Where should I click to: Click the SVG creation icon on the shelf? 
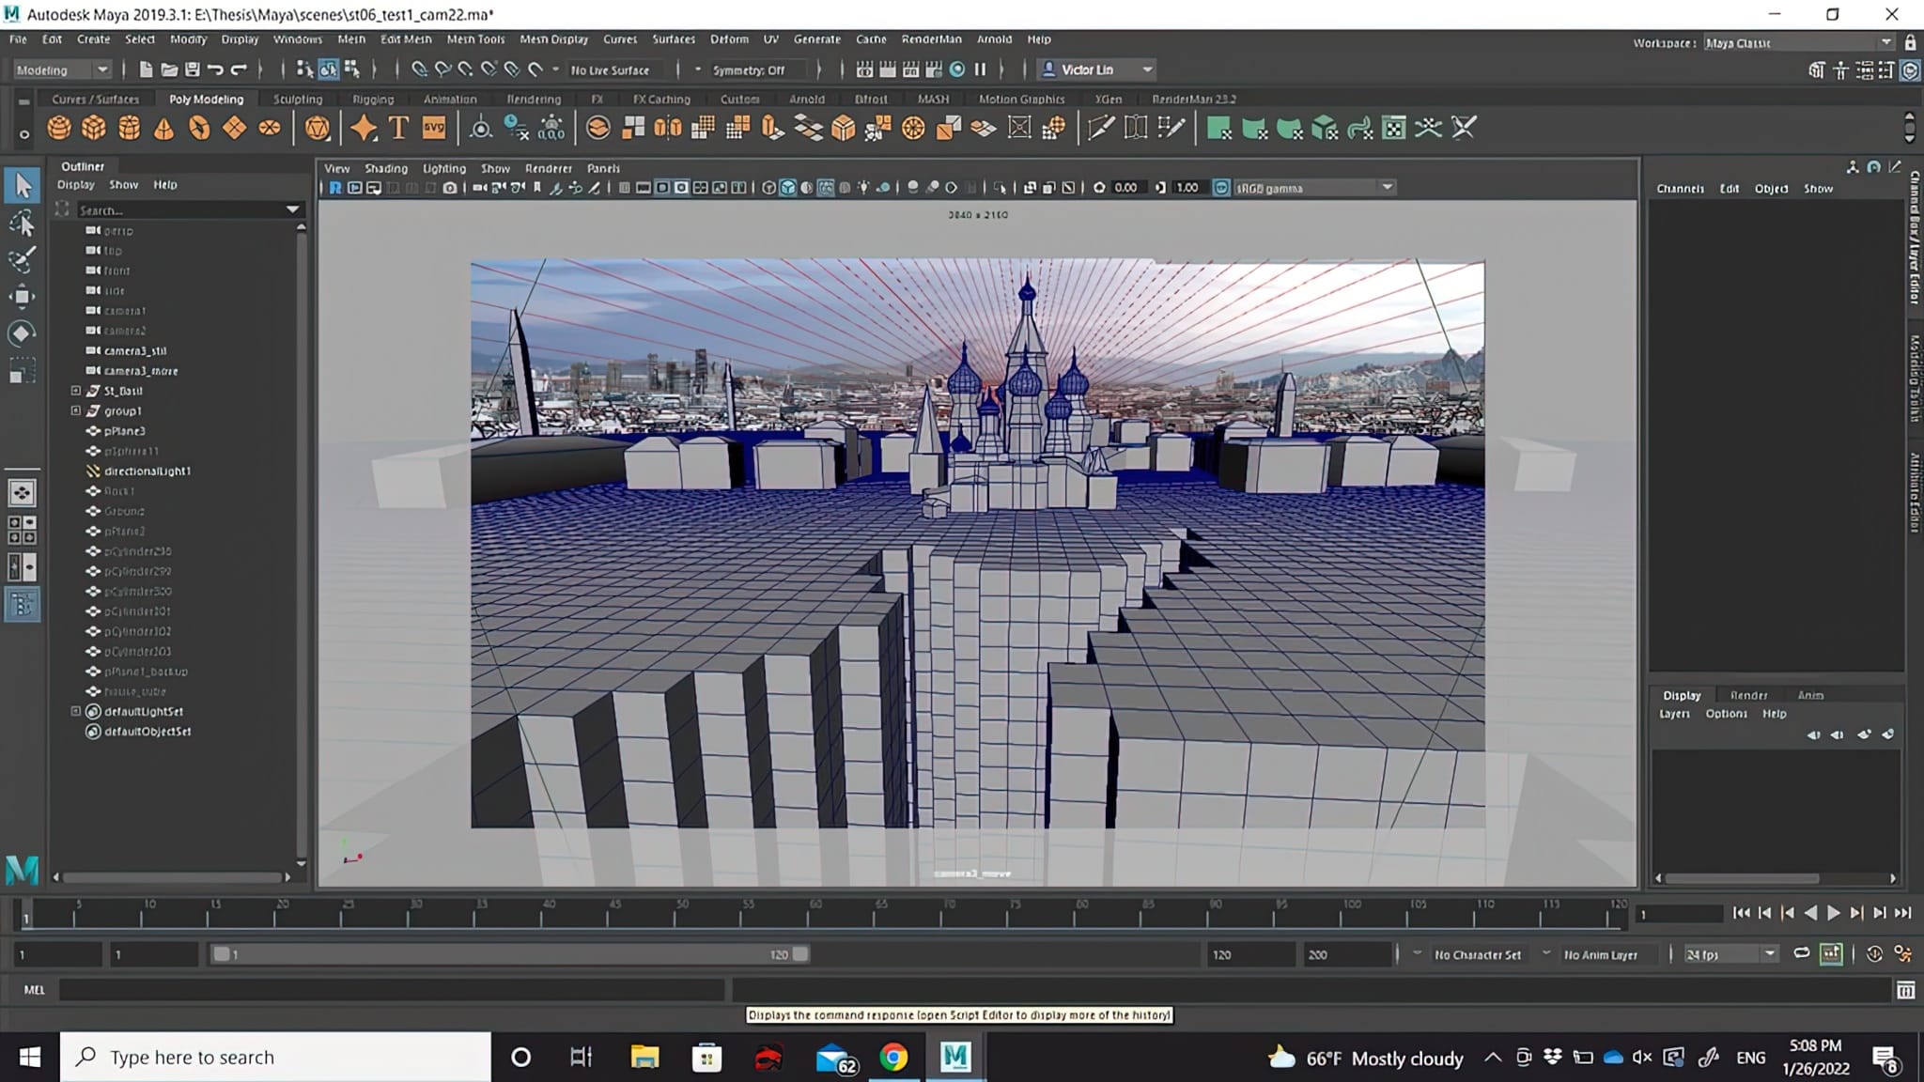click(431, 128)
